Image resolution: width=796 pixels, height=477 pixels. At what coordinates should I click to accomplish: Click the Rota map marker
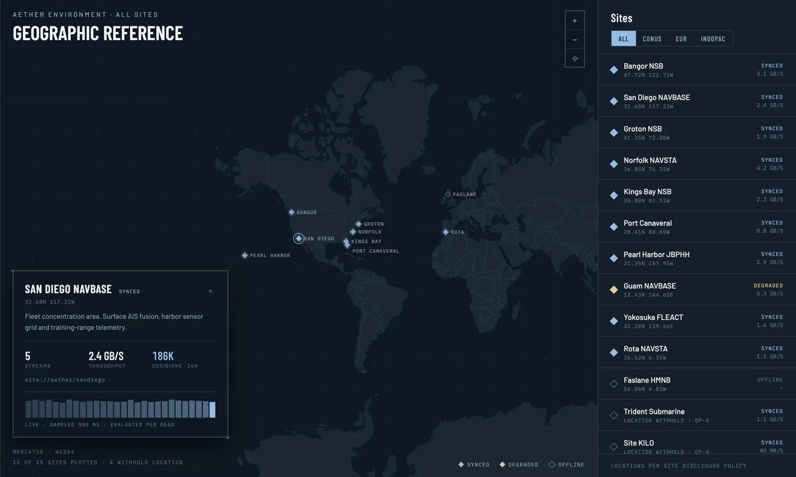tap(446, 232)
